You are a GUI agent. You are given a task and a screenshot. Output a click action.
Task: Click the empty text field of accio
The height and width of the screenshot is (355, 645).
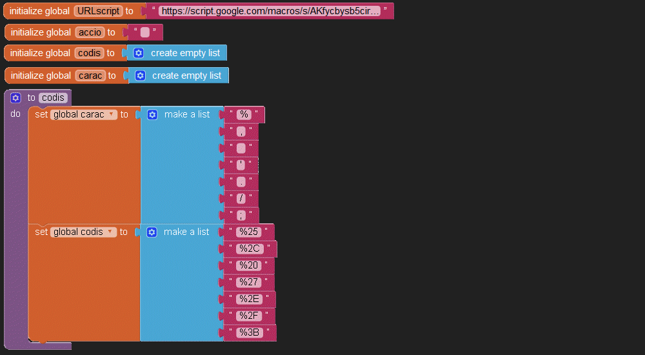tap(144, 32)
